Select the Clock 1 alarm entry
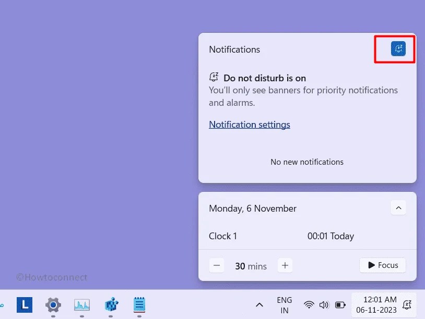 [223, 236]
